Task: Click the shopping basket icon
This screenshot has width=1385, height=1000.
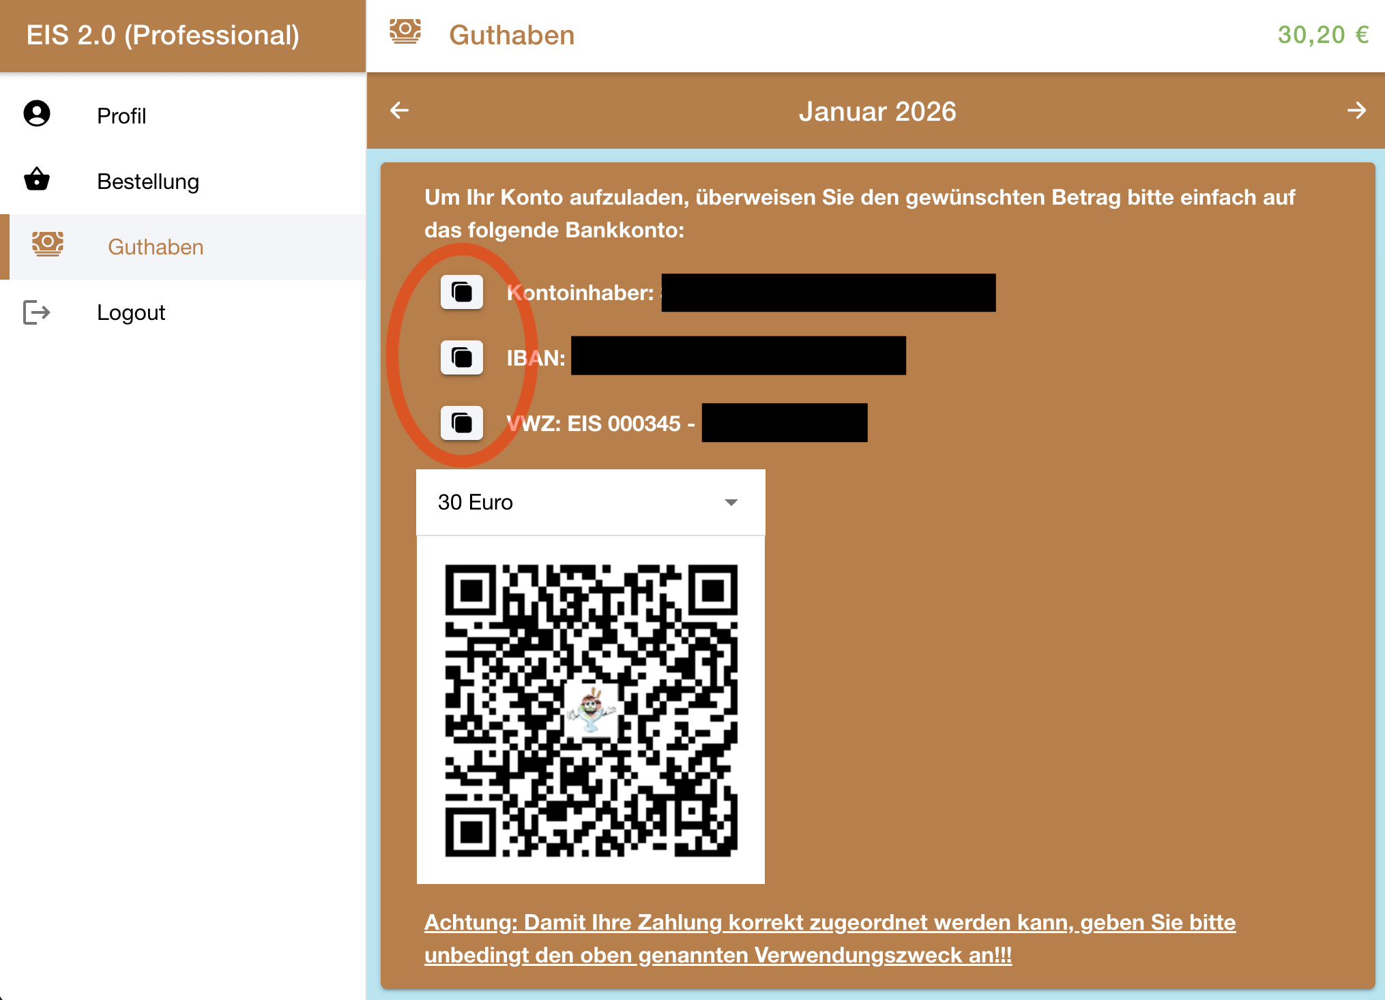Action: pyautogui.click(x=37, y=179)
